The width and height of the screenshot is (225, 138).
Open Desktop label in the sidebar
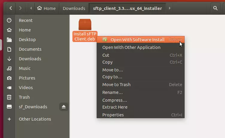pos(27,40)
